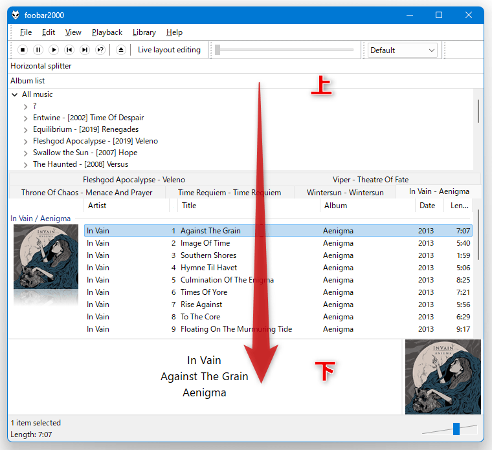
Task: Switch to Fleshgod Apocalypse - Veleno playlist tab
Action: coord(134,180)
